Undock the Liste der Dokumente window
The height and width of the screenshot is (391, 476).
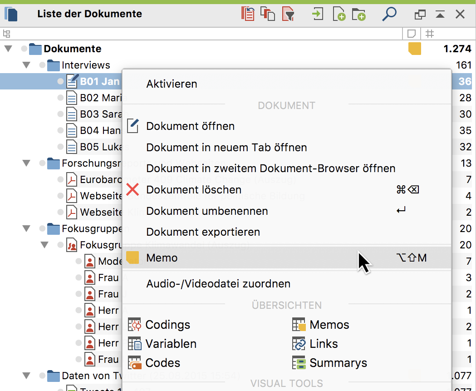[x=420, y=14]
